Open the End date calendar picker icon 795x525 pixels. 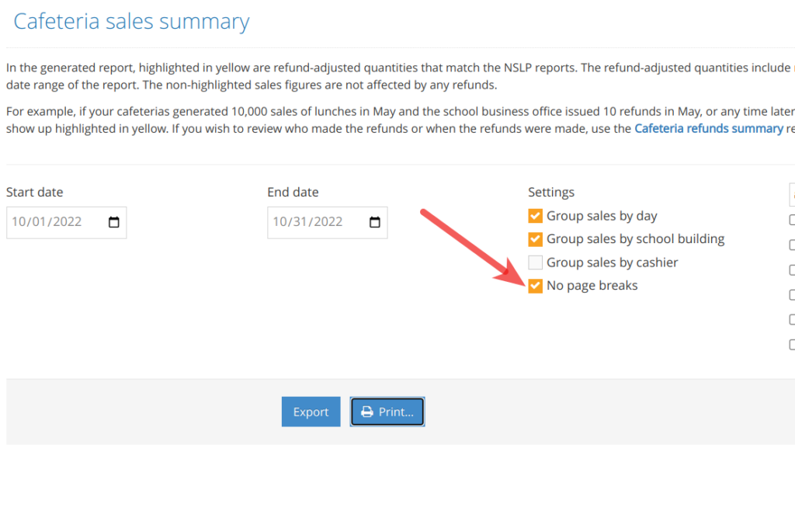point(376,222)
